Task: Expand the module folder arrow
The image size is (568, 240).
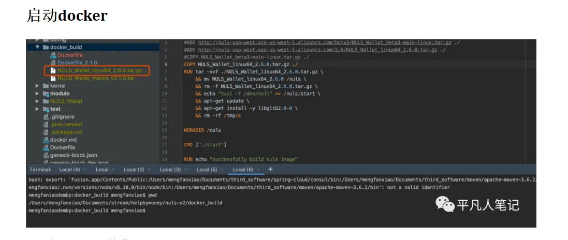Action: pos(37,94)
